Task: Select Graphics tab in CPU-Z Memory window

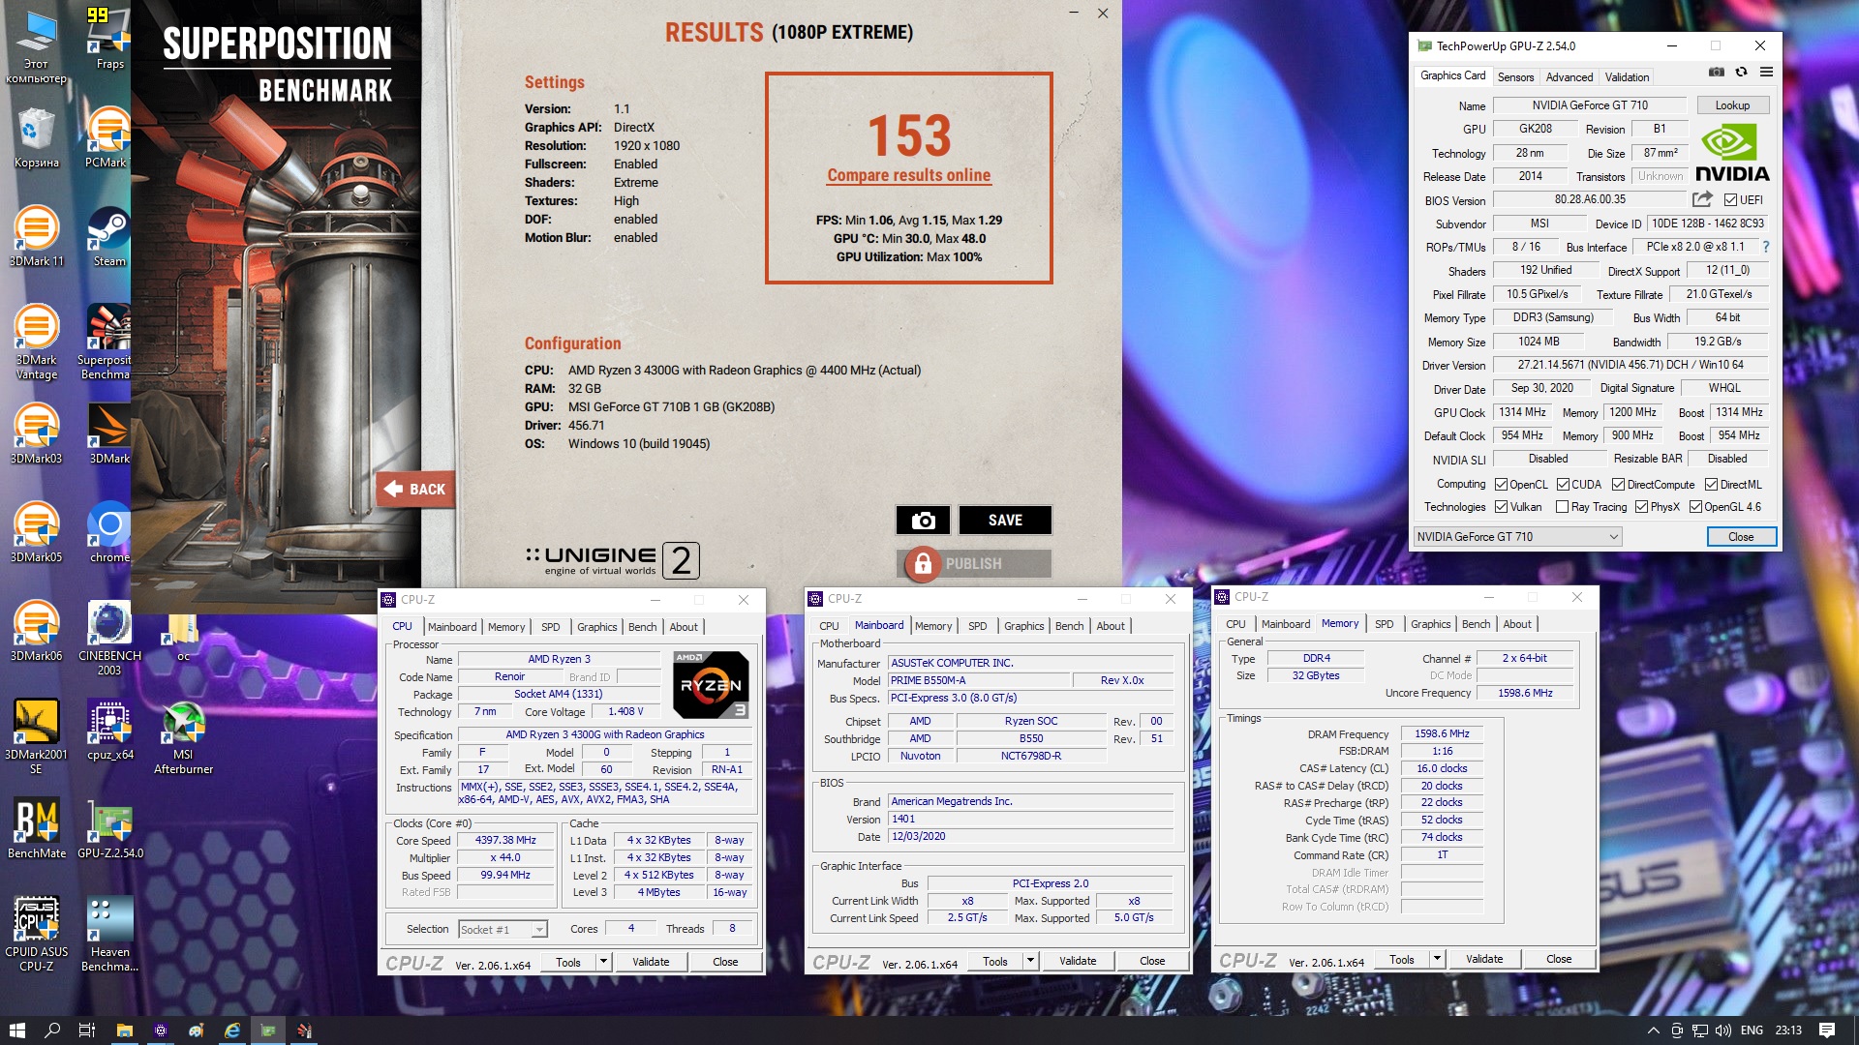Action: click(1430, 624)
